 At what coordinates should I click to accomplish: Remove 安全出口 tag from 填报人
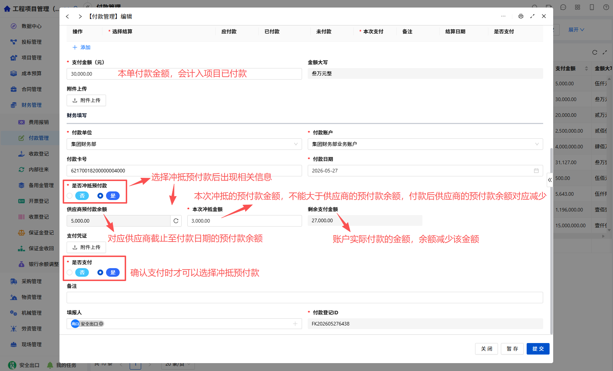101,324
